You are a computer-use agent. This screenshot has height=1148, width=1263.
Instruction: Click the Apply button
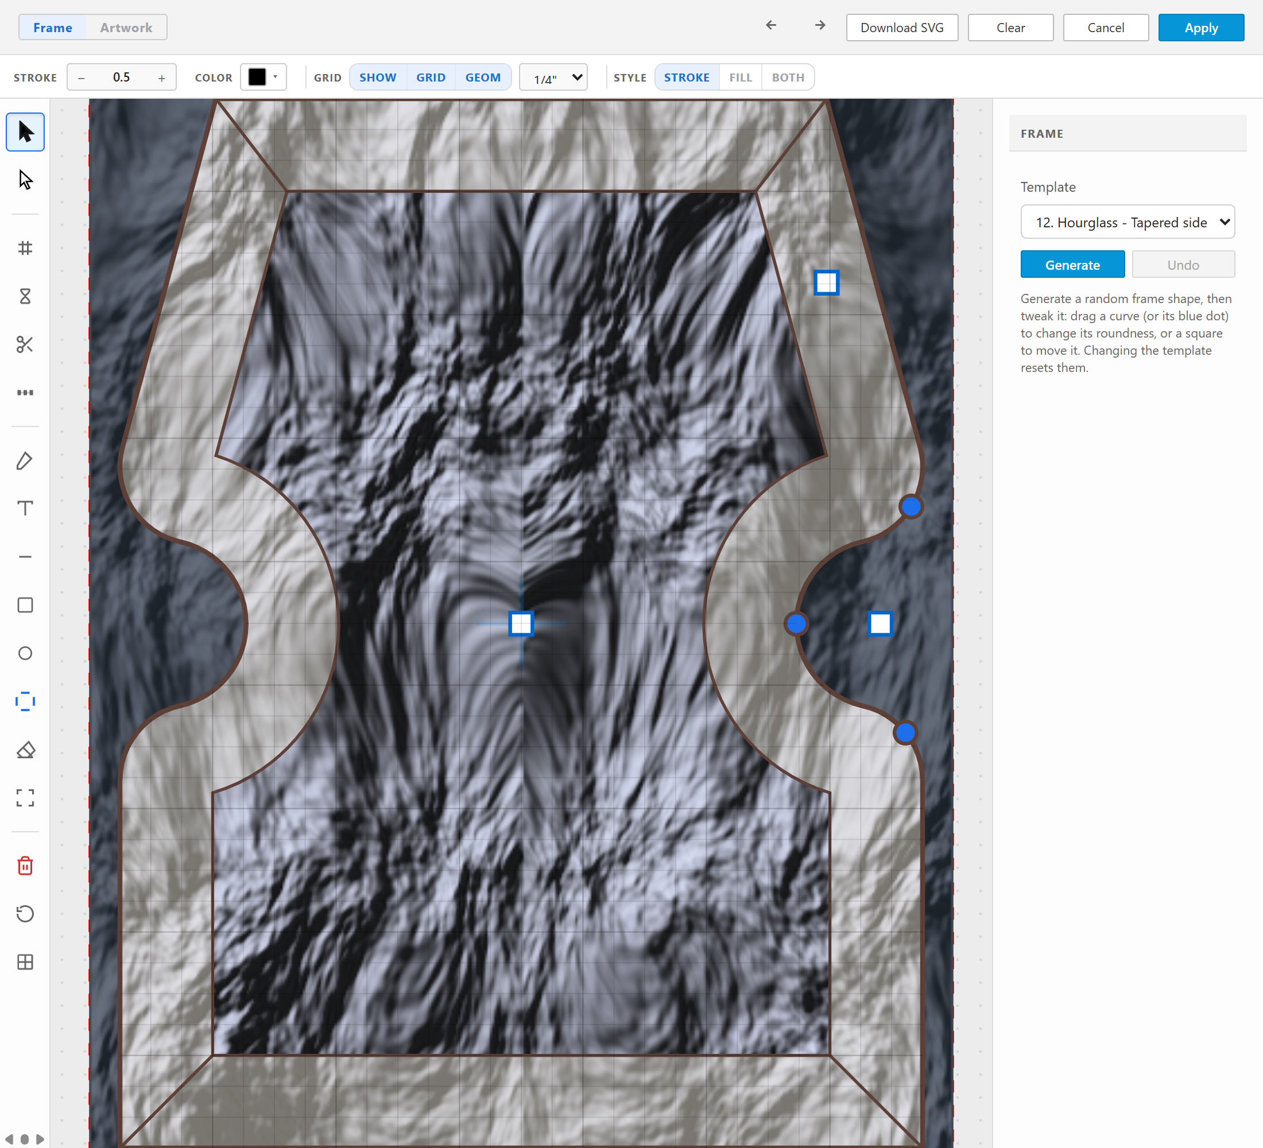pos(1201,28)
